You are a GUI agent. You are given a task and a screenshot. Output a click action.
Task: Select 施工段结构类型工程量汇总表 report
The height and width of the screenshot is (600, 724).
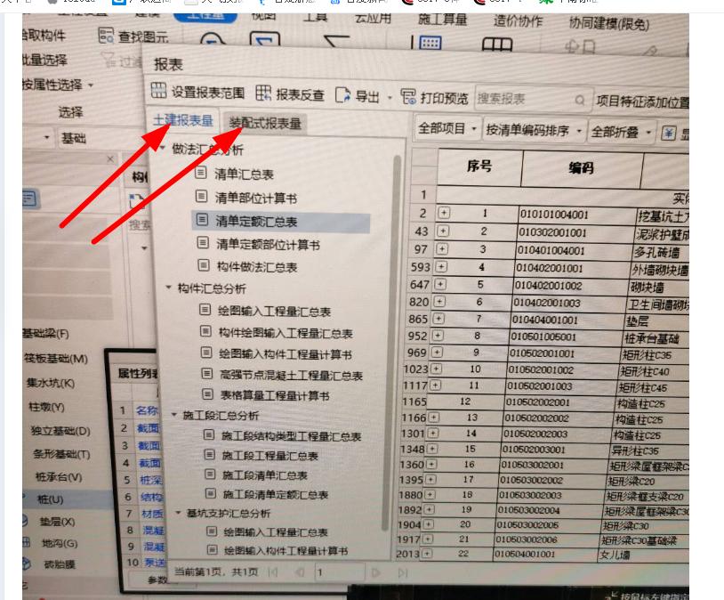point(291,436)
